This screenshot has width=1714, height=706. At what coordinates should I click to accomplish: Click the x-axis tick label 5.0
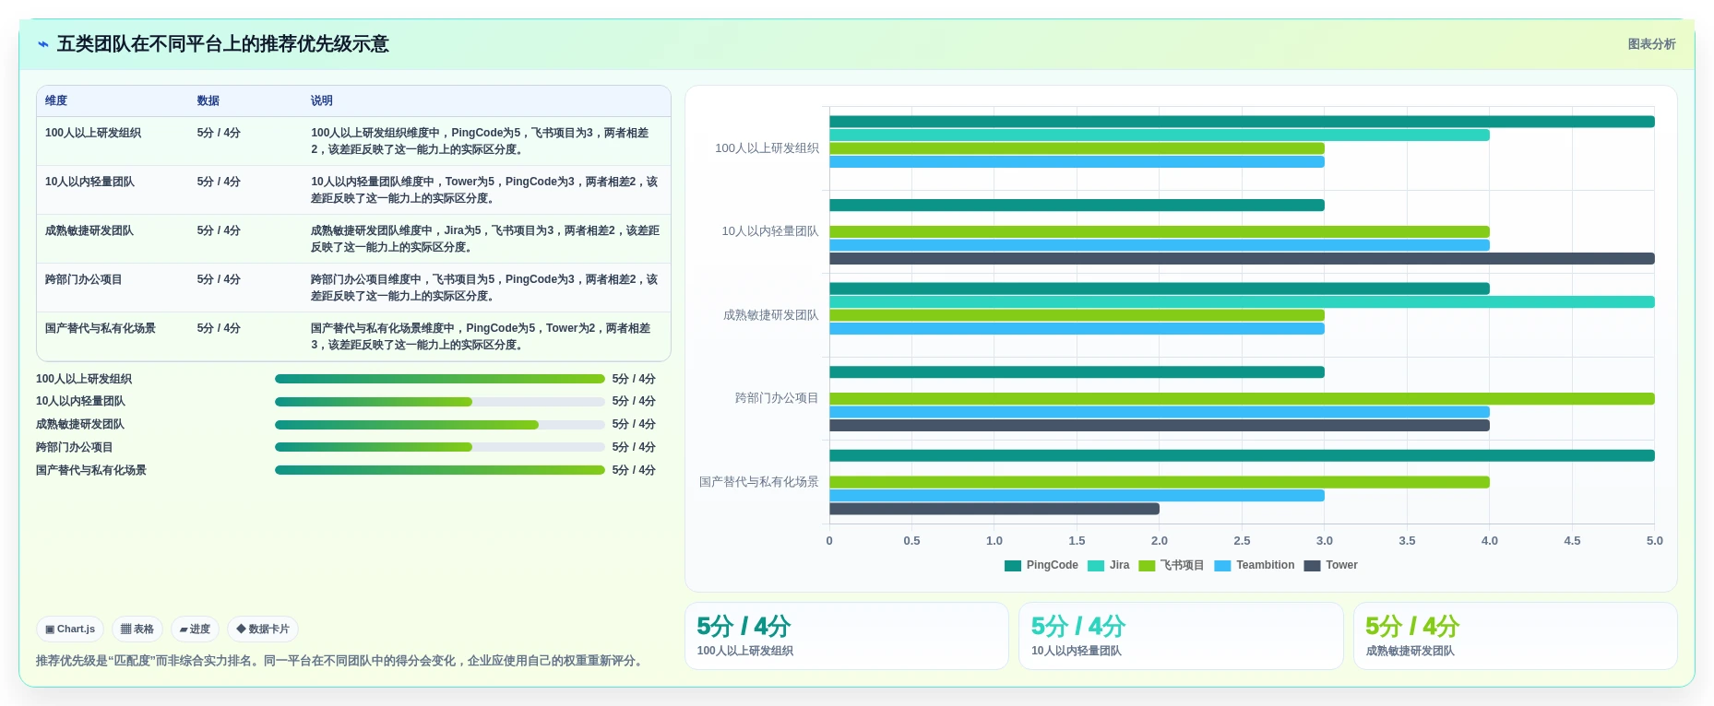1655,541
